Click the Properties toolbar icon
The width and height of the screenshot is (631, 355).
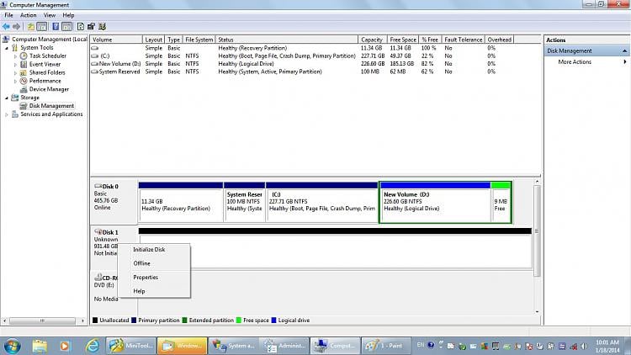pyautogui.click(x=92, y=27)
